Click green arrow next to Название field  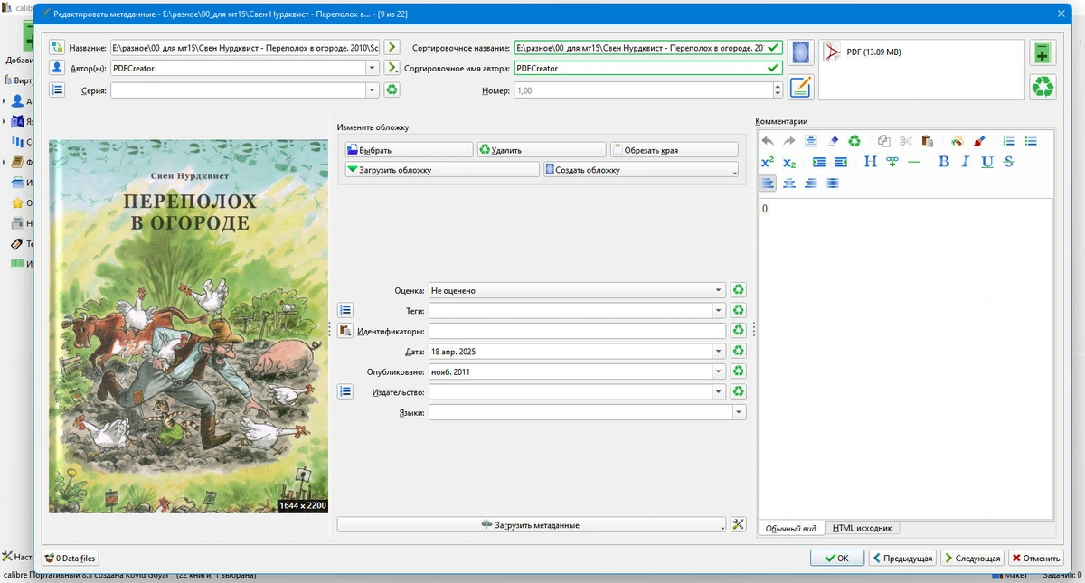(392, 47)
